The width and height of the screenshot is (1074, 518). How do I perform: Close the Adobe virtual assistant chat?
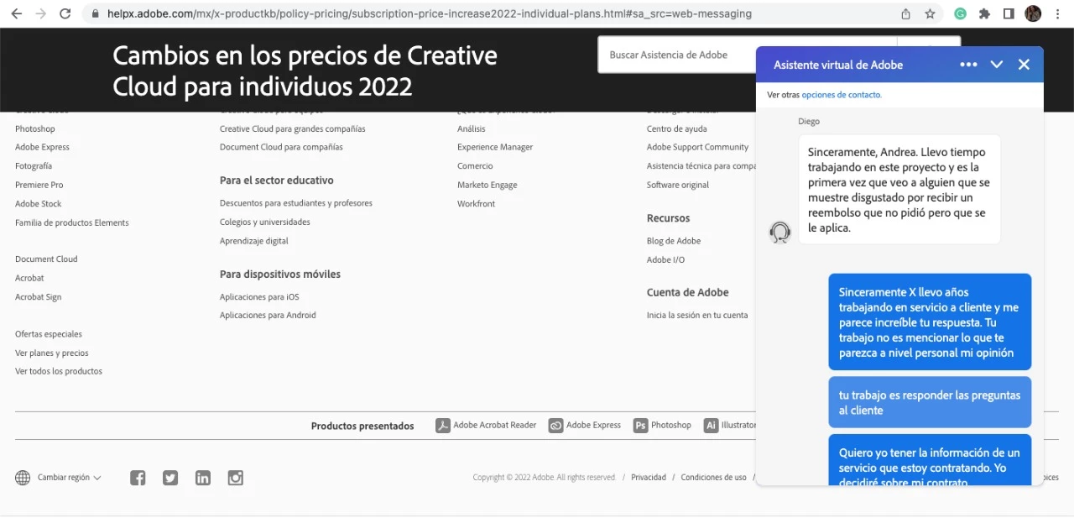click(1024, 65)
